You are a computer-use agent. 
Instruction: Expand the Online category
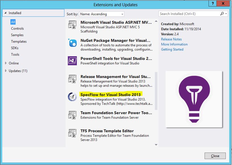(x=6, y=63)
